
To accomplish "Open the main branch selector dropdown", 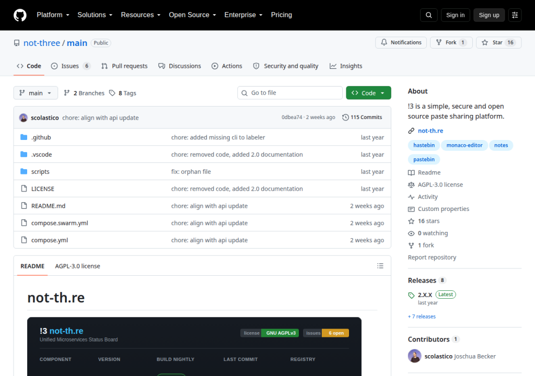I will point(36,93).
